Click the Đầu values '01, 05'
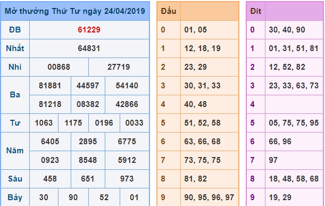 point(195,30)
